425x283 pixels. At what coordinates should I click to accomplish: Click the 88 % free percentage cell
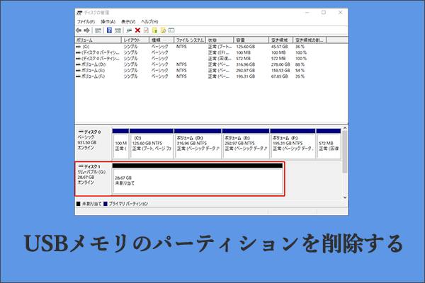click(300, 64)
